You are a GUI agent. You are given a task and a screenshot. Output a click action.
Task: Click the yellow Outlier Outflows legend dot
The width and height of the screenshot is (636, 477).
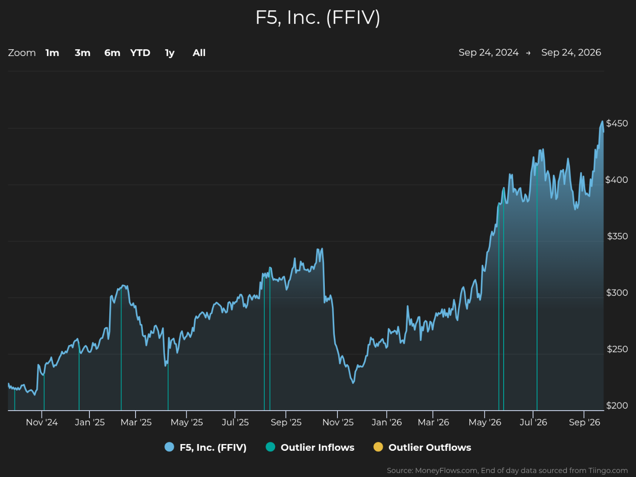[378, 447]
